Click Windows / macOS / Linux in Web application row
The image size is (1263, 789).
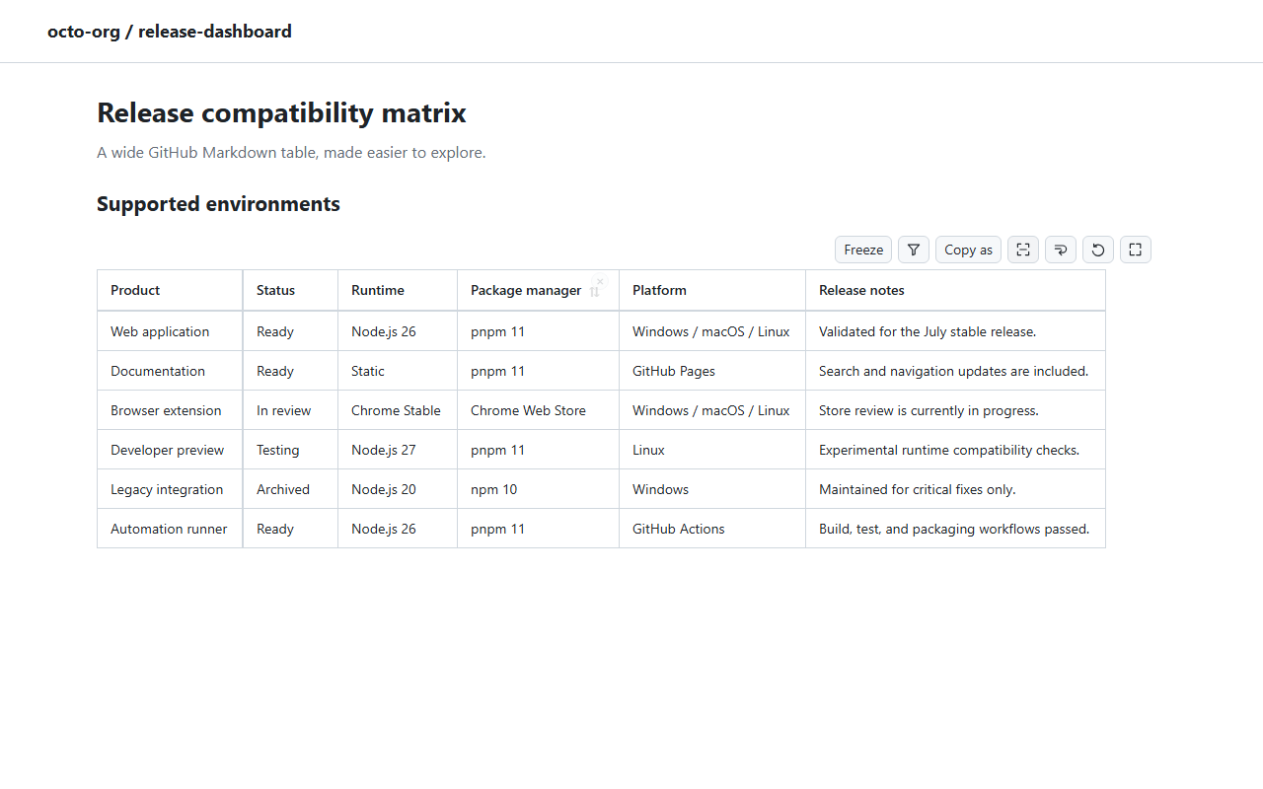[712, 331]
